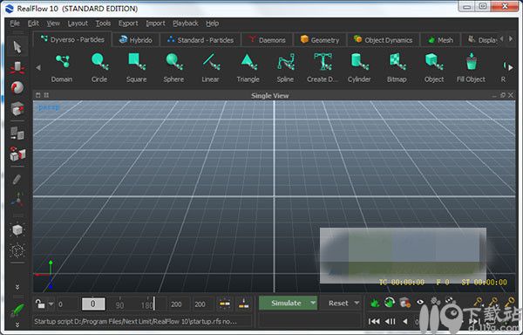Add a Triangle emitter
The height and width of the screenshot is (335, 523).
248,62
